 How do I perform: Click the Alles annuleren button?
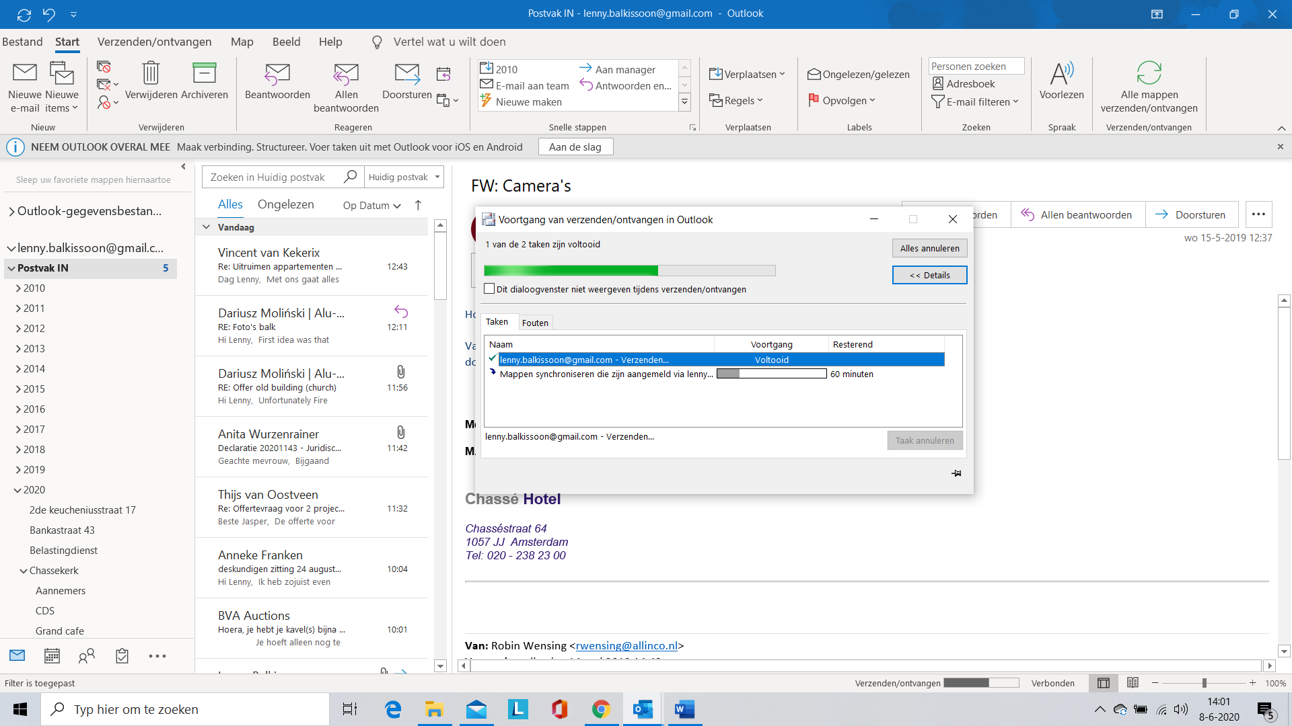[929, 248]
